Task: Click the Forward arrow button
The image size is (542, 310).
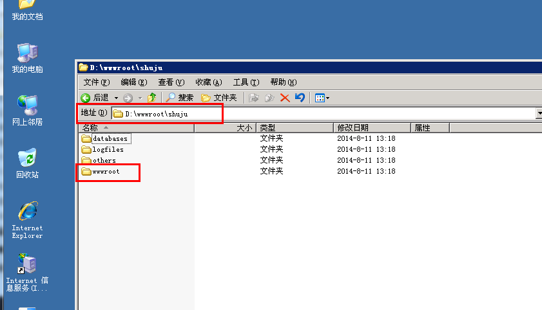Action: pos(128,98)
